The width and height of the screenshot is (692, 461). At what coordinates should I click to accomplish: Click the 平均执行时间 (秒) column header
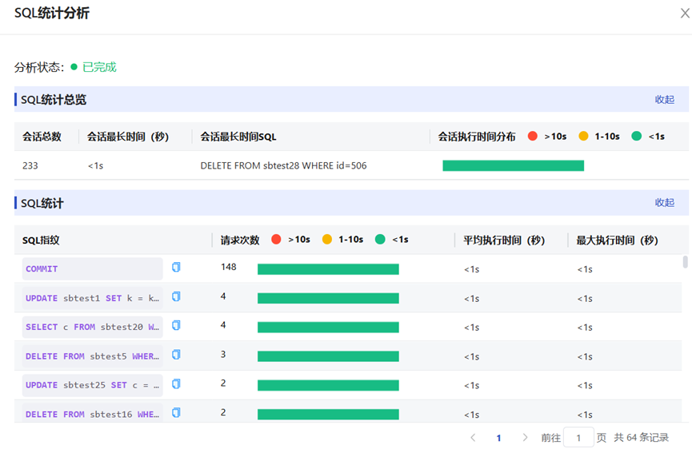(x=504, y=240)
